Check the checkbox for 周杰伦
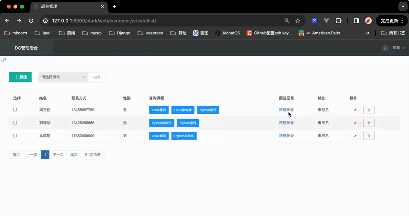Viewport: 409px width, 216px height. click(x=15, y=110)
